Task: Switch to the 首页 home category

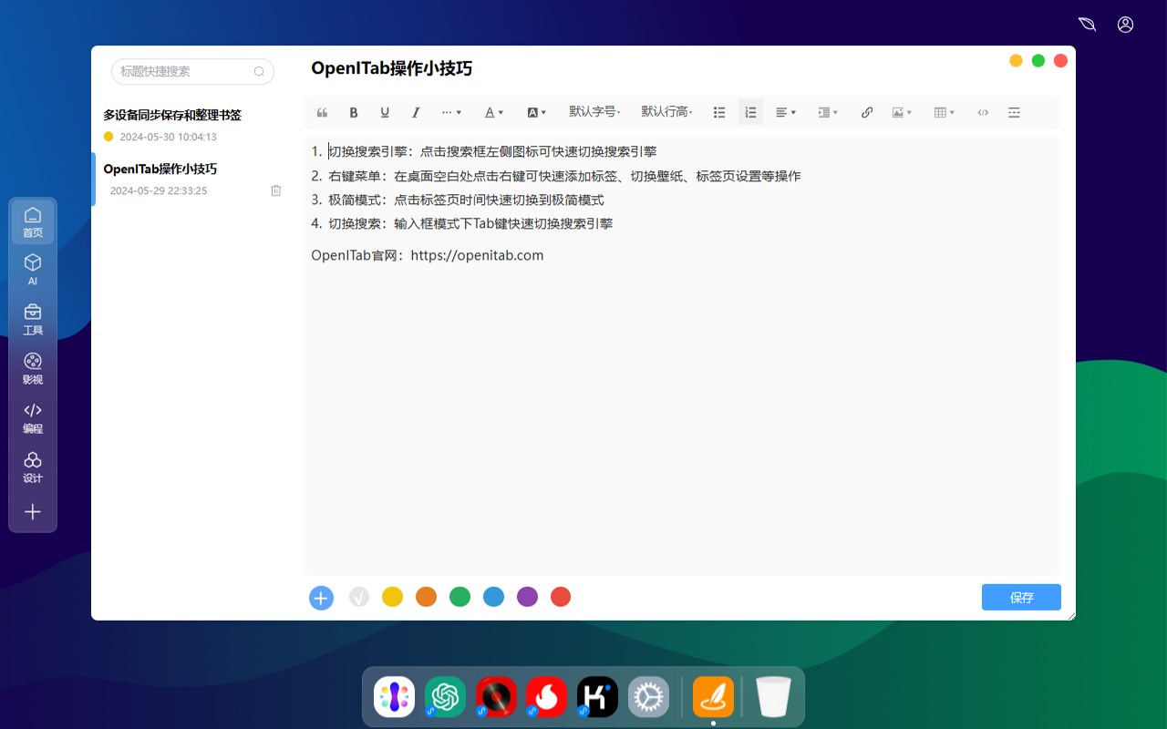Action: [33, 222]
